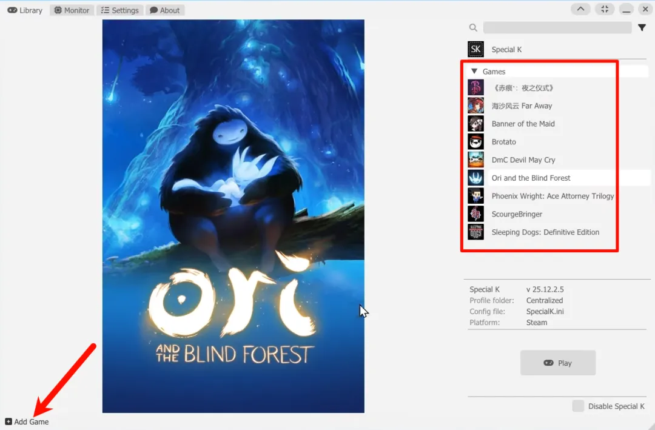Select 海沙风云 Far Away in the list
The image size is (655, 430).
pos(522,106)
